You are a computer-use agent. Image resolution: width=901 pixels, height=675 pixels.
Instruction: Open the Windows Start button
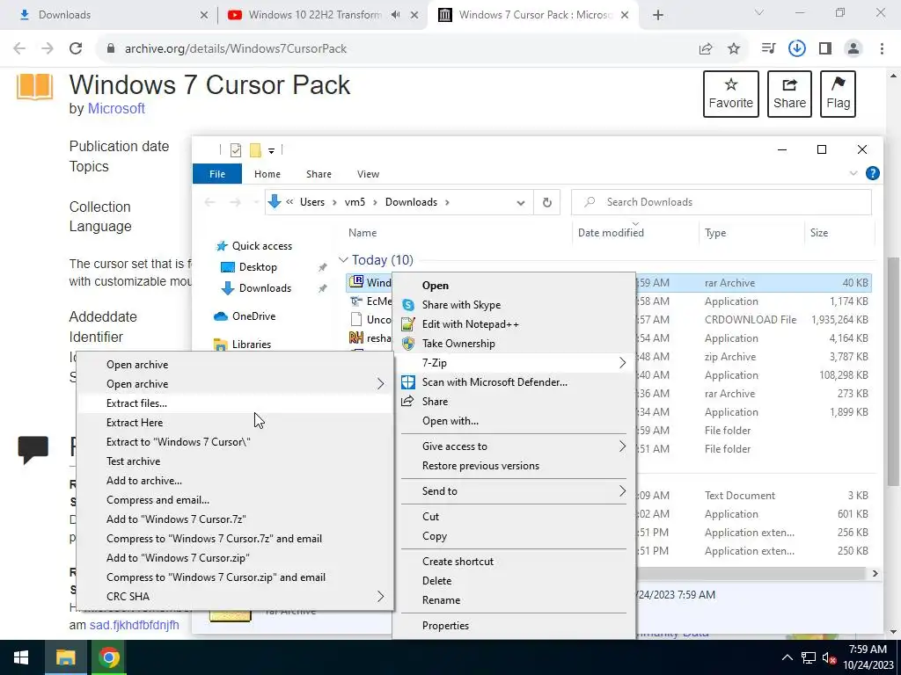(x=21, y=657)
